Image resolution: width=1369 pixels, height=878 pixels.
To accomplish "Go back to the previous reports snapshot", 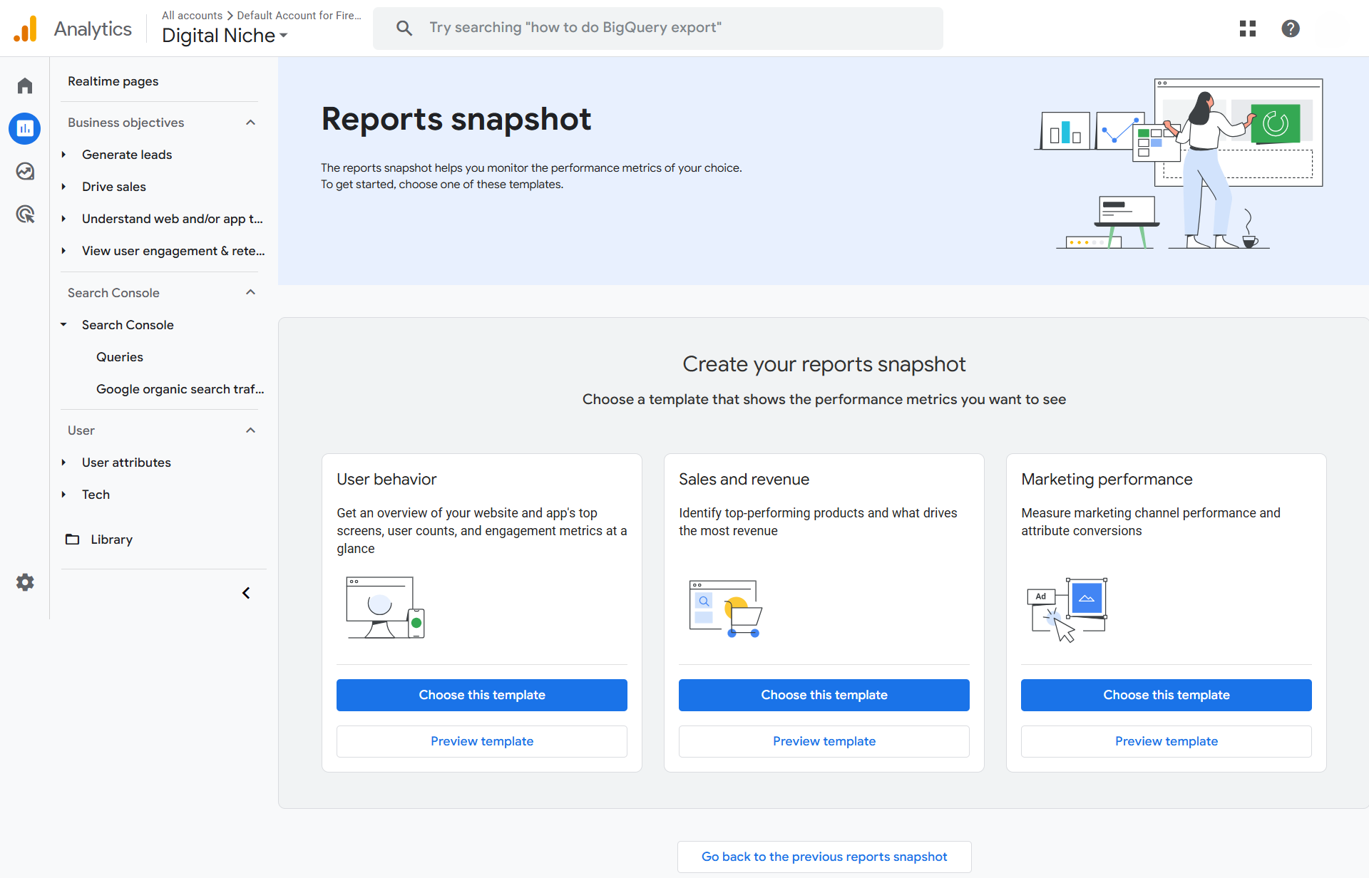I will pos(824,857).
